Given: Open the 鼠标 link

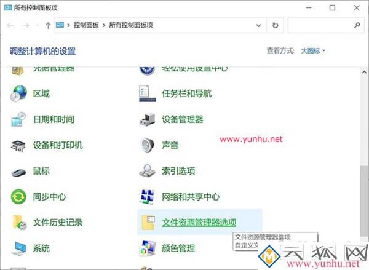Looking at the screenshot, I should pos(41,171).
